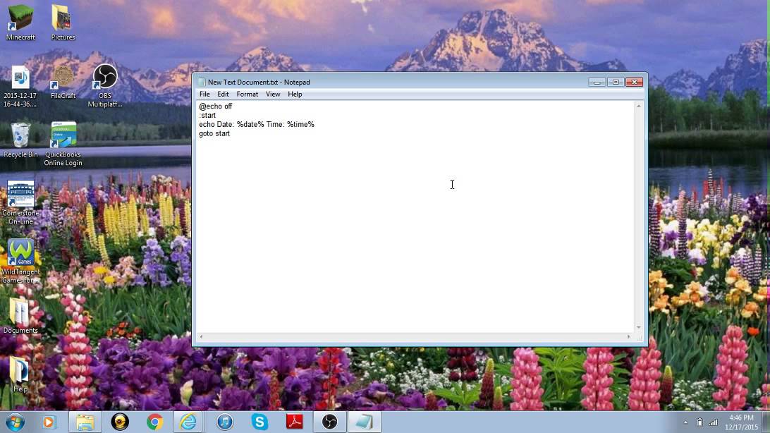
Task: Click the vertical scrollbar down arrow in Notepad
Action: tap(638, 327)
